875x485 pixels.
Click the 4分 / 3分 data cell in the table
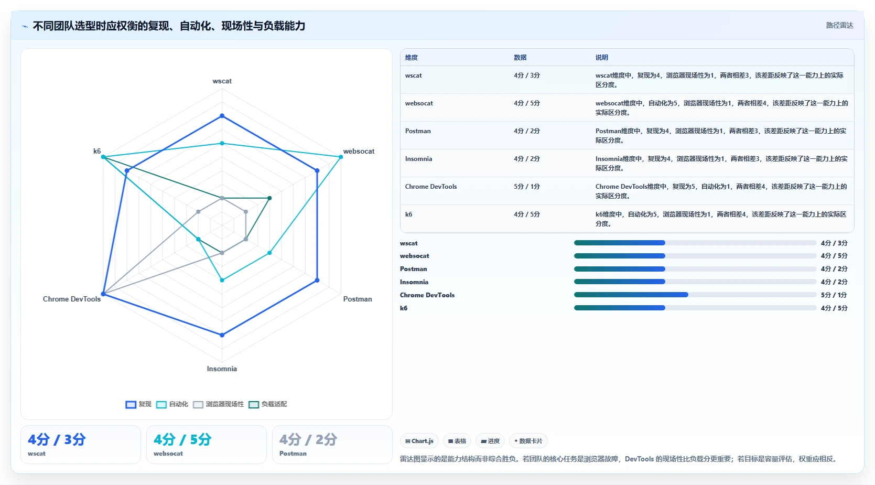coord(527,76)
